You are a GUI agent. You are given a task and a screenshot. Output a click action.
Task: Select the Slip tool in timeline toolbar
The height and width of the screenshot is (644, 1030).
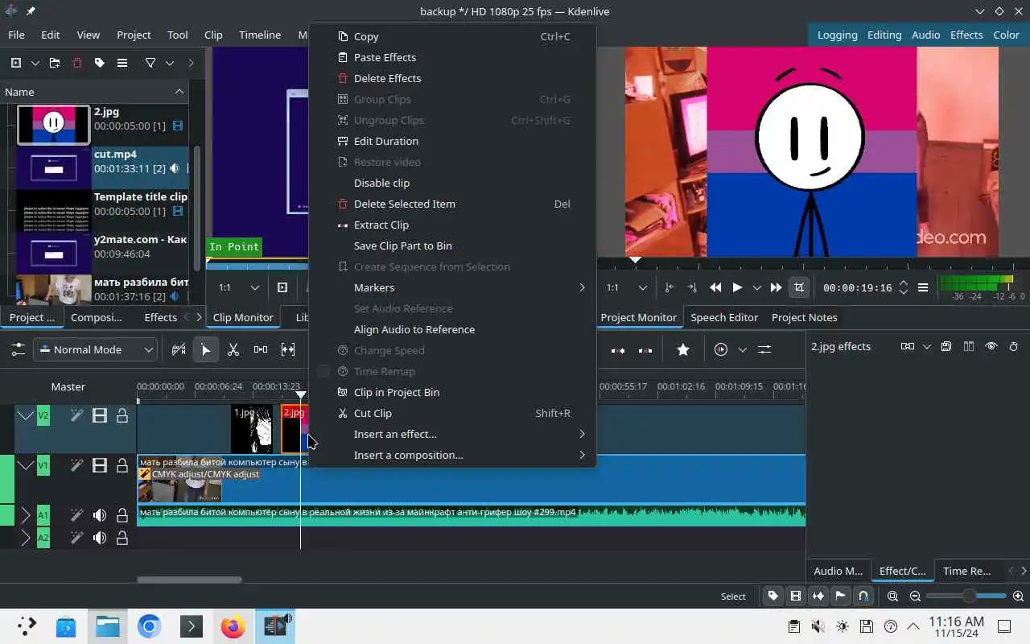288,349
